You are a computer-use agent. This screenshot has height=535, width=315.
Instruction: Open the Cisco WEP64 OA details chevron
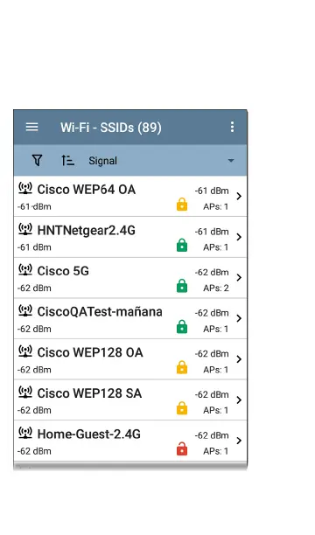click(239, 196)
